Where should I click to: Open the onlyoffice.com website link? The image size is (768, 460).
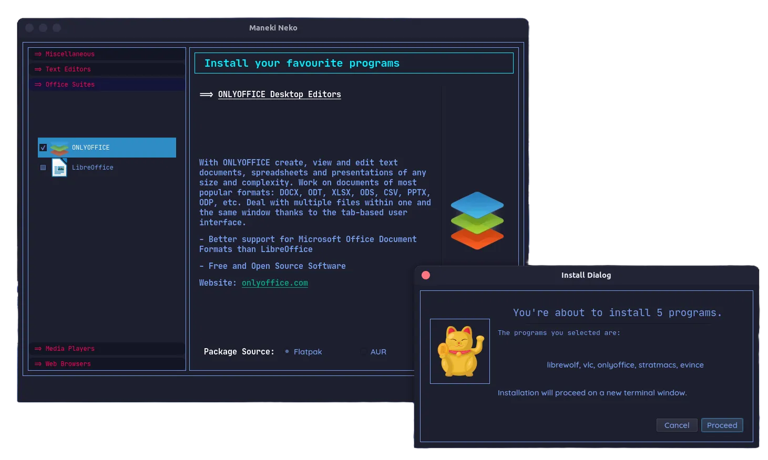pyautogui.click(x=274, y=283)
